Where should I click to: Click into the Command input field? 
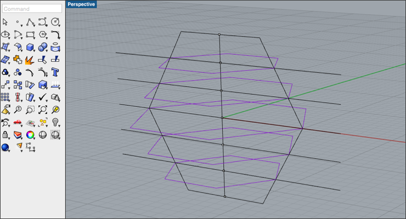coord(32,9)
